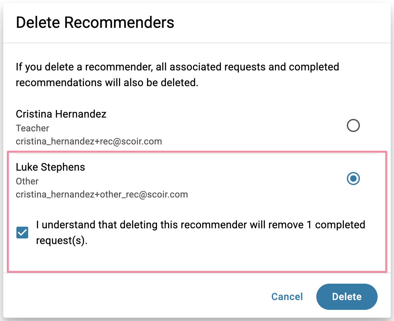Click the Cancel link
Image resolution: width=394 pixels, height=321 pixels.
click(x=287, y=297)
